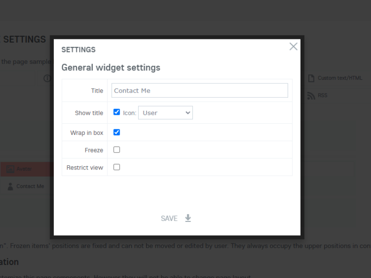Viewport: 371px width, 278px height.
Task: Open the Icon dropdown showing User
Action: (x=165, y=113)
